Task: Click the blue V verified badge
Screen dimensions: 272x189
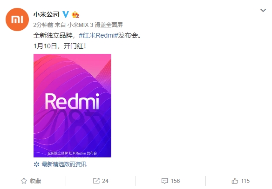Action: pyautogui.click(x=66, y=14)
